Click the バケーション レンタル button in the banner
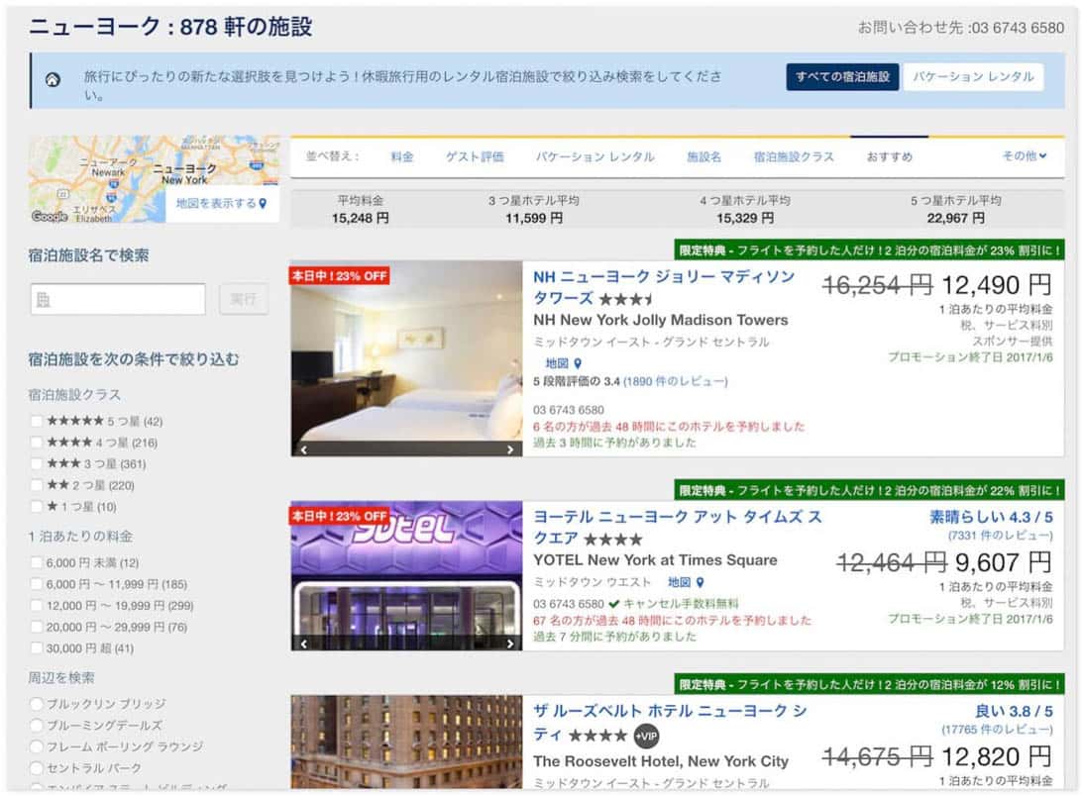 point(973,76)
